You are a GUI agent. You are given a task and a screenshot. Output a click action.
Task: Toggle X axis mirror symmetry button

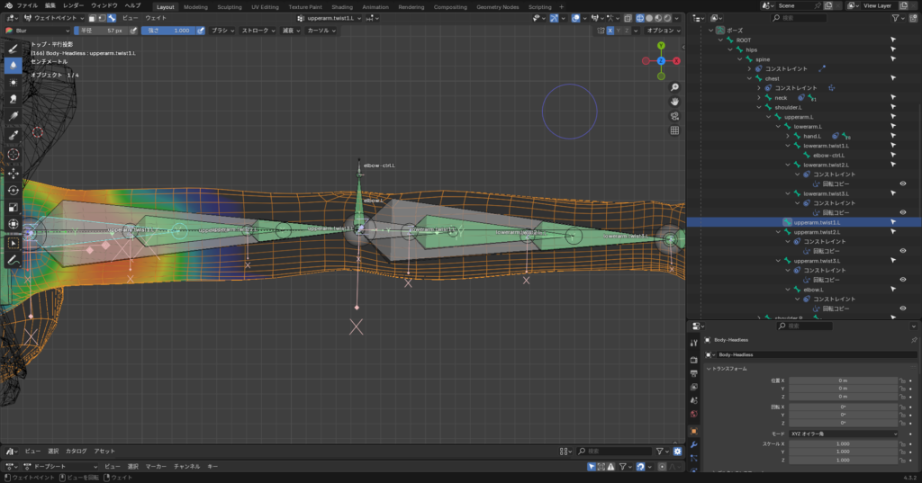[x=610, y=31]
